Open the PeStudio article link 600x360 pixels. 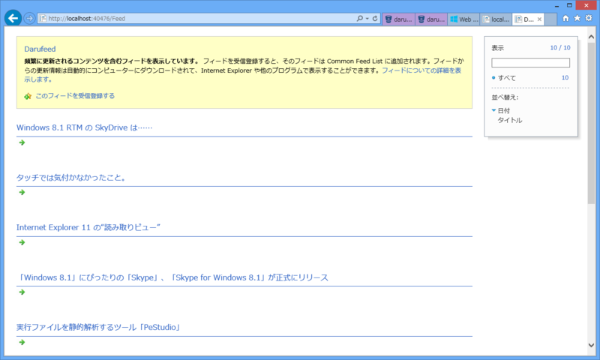point(99,327)
